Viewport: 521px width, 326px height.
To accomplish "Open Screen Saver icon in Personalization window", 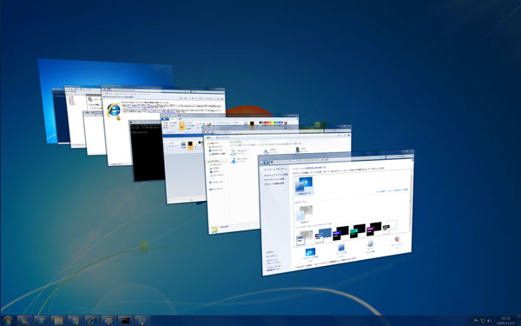I will (397, 240).
